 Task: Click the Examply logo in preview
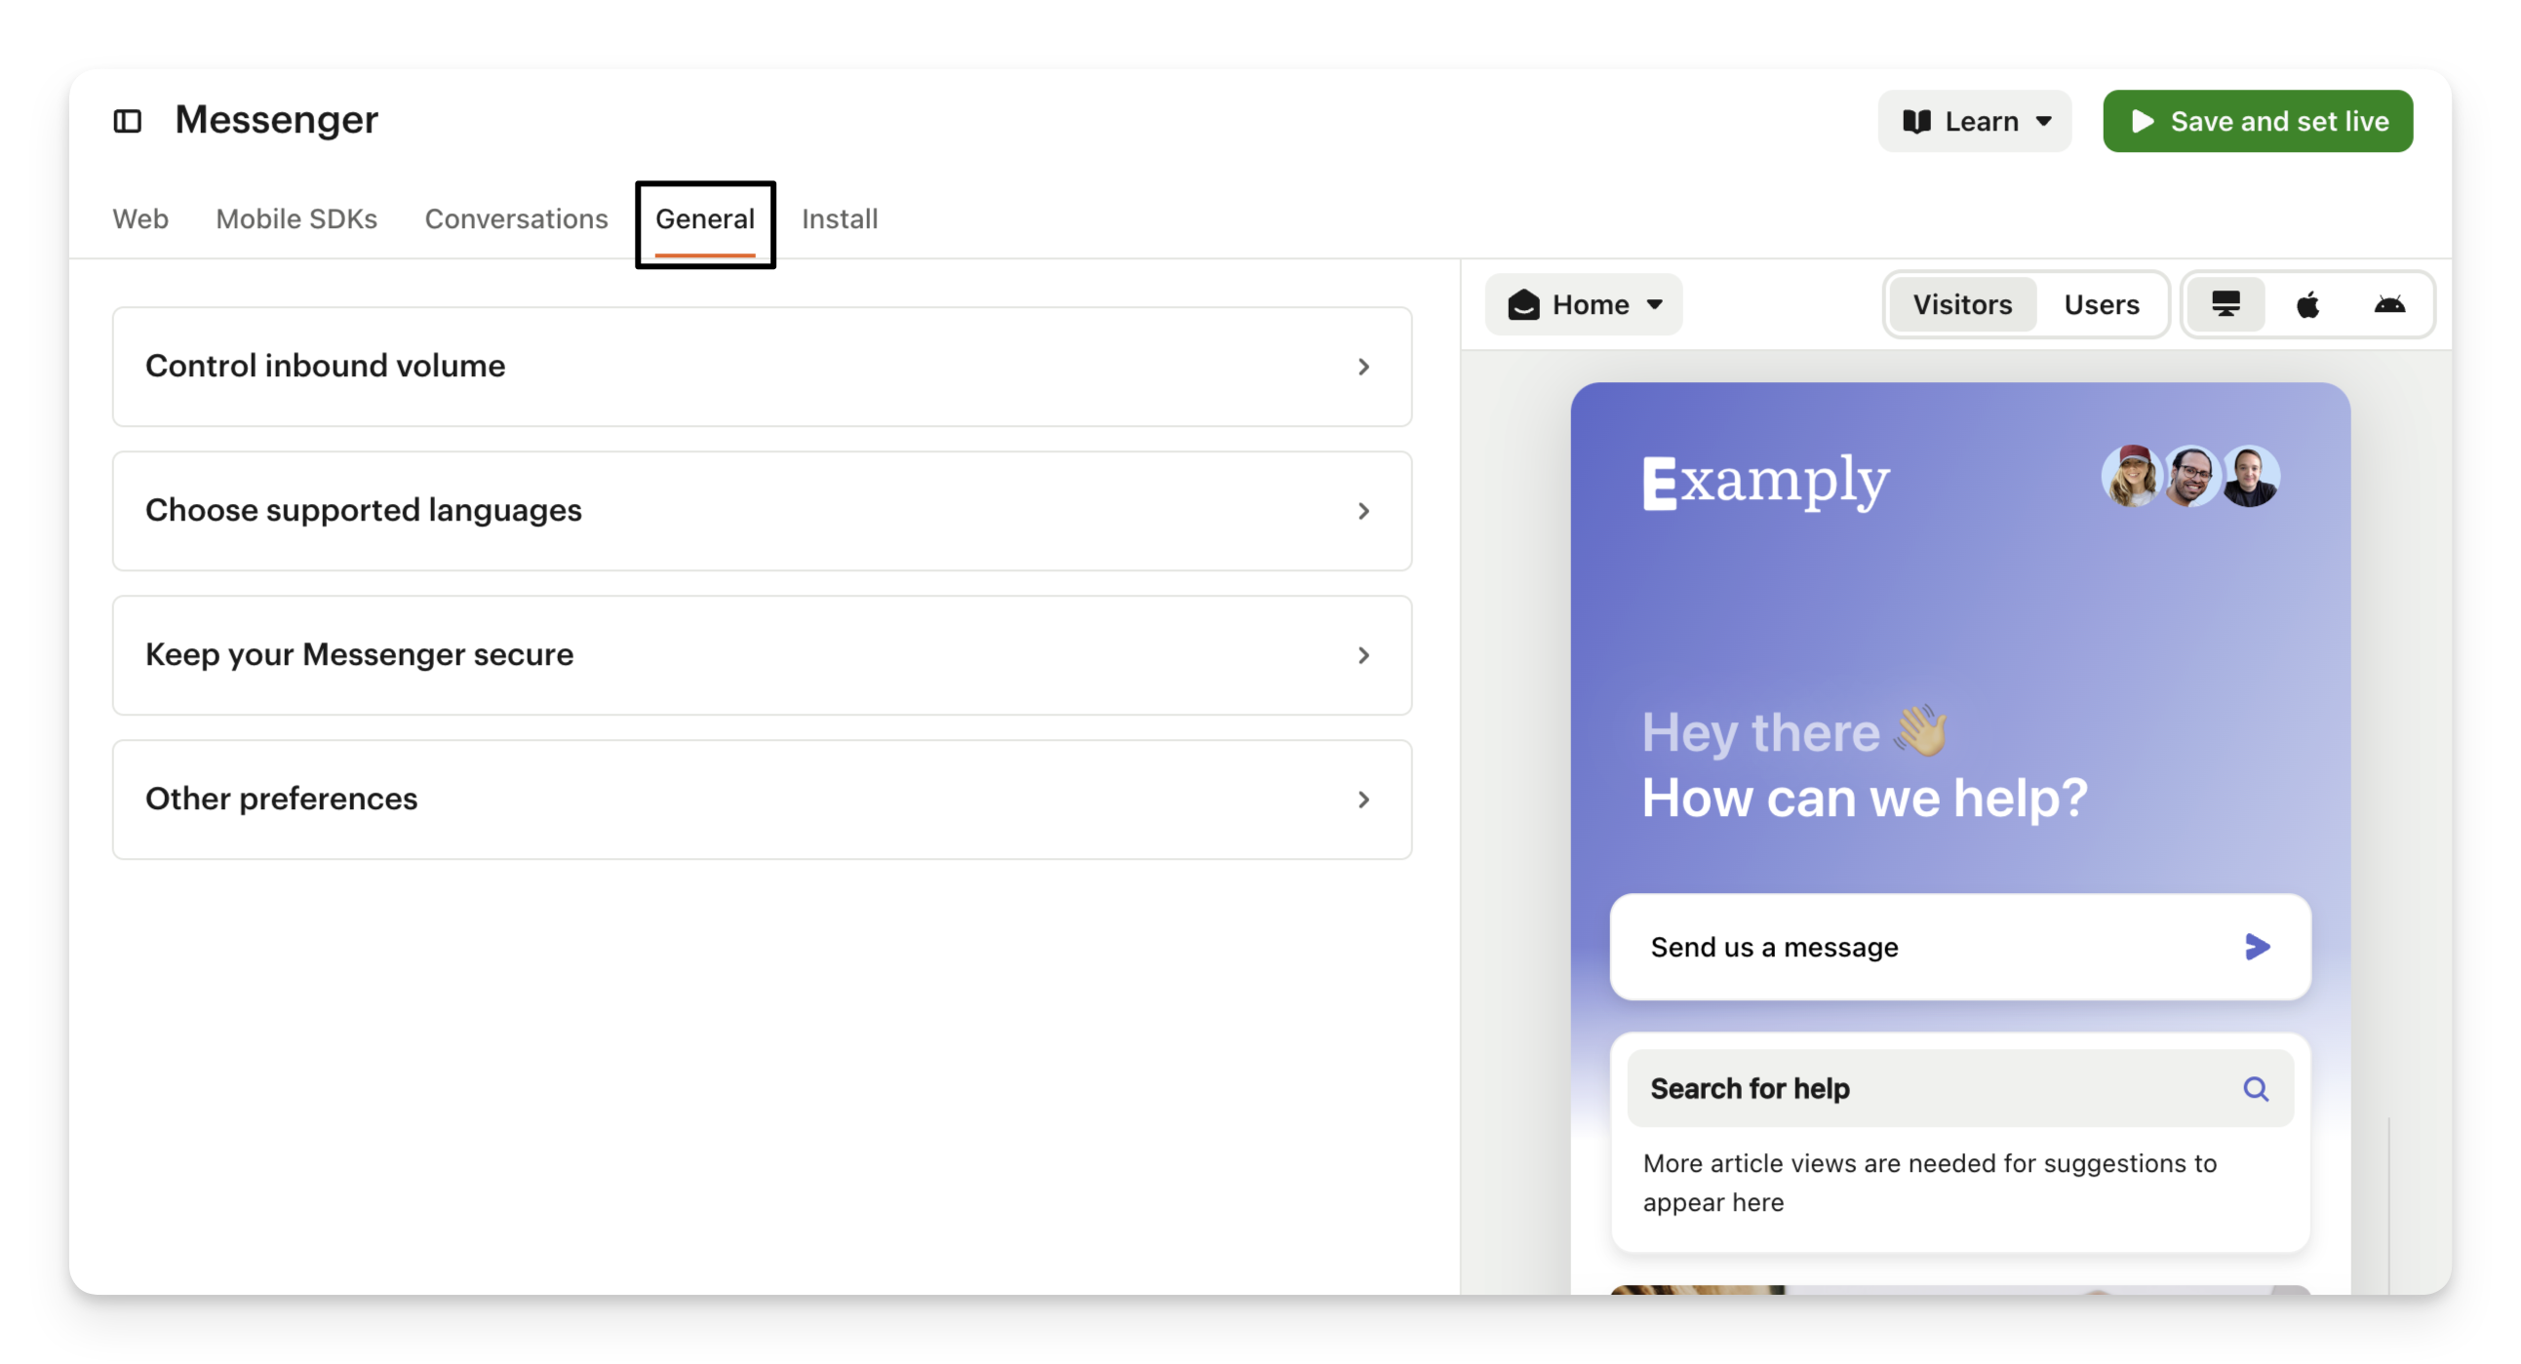(1765, 482)
